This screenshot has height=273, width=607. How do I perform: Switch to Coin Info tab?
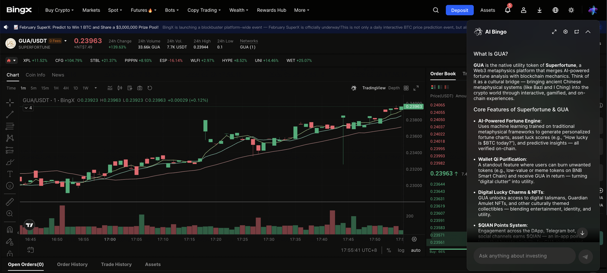click(x=35, y=75)
